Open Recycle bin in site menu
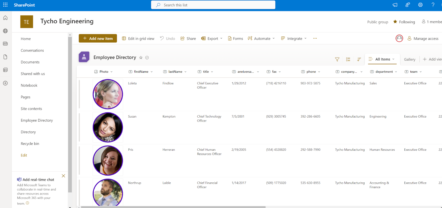442x208 pixels. [30, 144]
